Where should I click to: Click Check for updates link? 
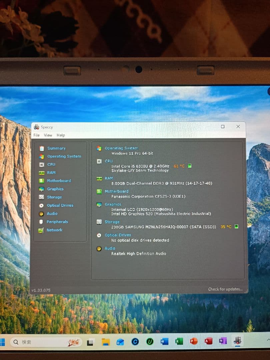click(225, 289)
